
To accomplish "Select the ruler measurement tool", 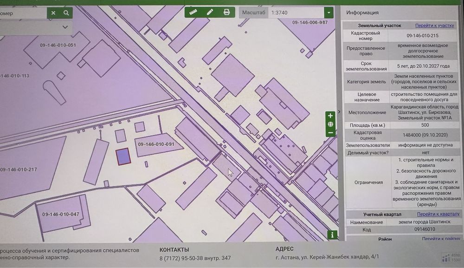I will click(x=193, y=12).
